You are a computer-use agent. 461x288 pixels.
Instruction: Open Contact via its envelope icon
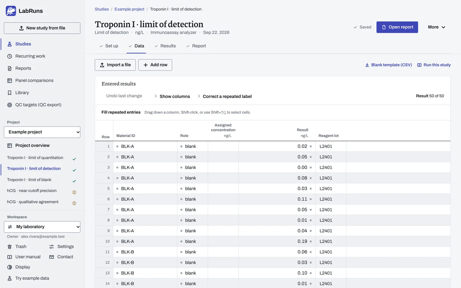52,257
